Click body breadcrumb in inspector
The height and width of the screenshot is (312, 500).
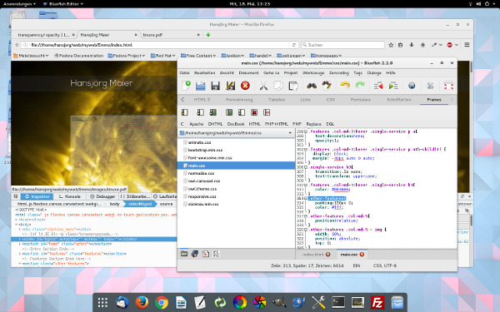click(114, 204)
